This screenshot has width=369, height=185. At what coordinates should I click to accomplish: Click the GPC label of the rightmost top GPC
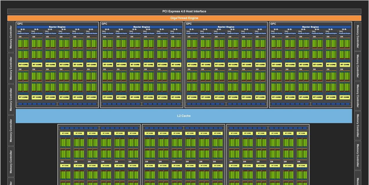tap(273, 24)
